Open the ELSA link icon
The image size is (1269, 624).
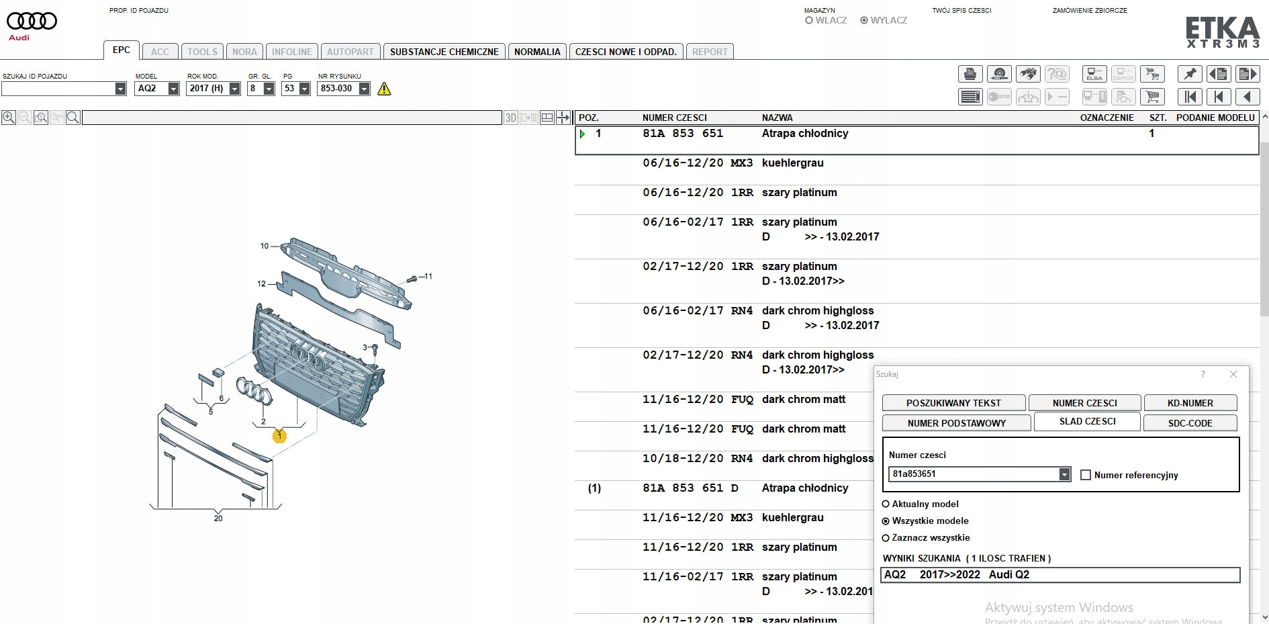pos(1094,74)
